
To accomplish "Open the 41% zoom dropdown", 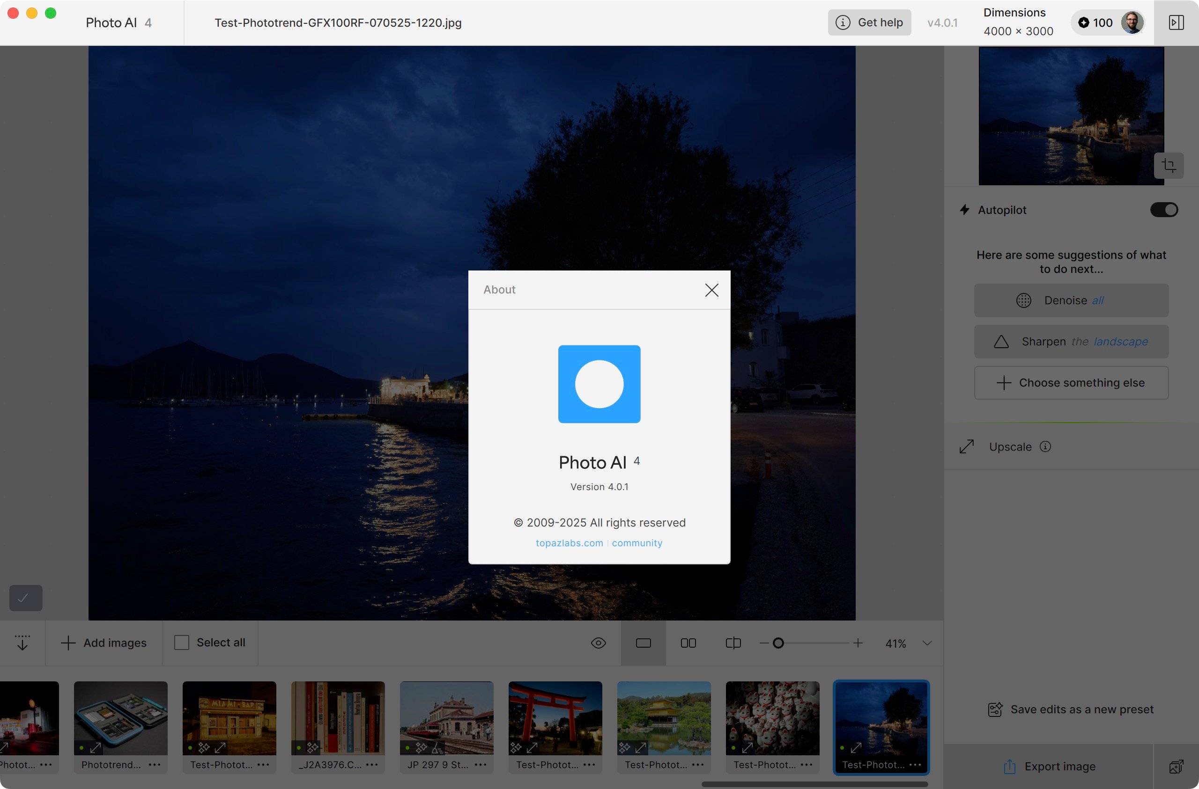I will coord(927,643).
